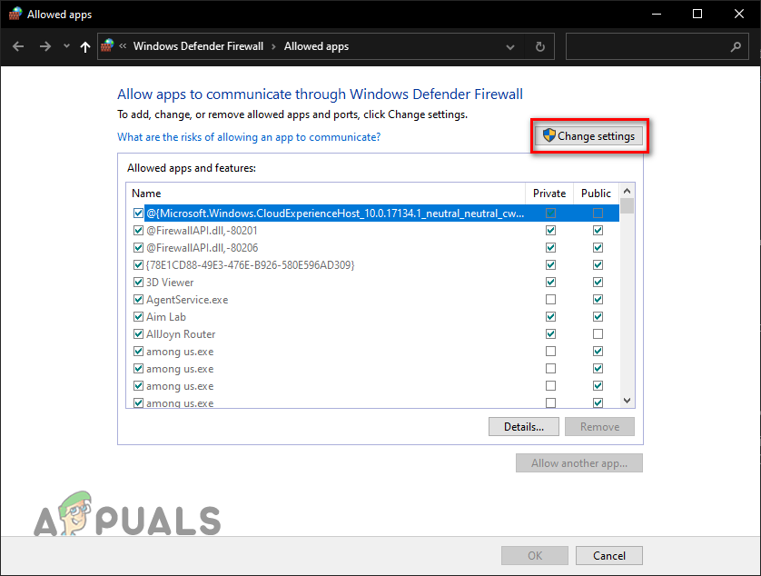The height and width of the screenshot is (576, 761).
Task: Click the list scrollbar up arrow
Action: click(x=627, y=191)
